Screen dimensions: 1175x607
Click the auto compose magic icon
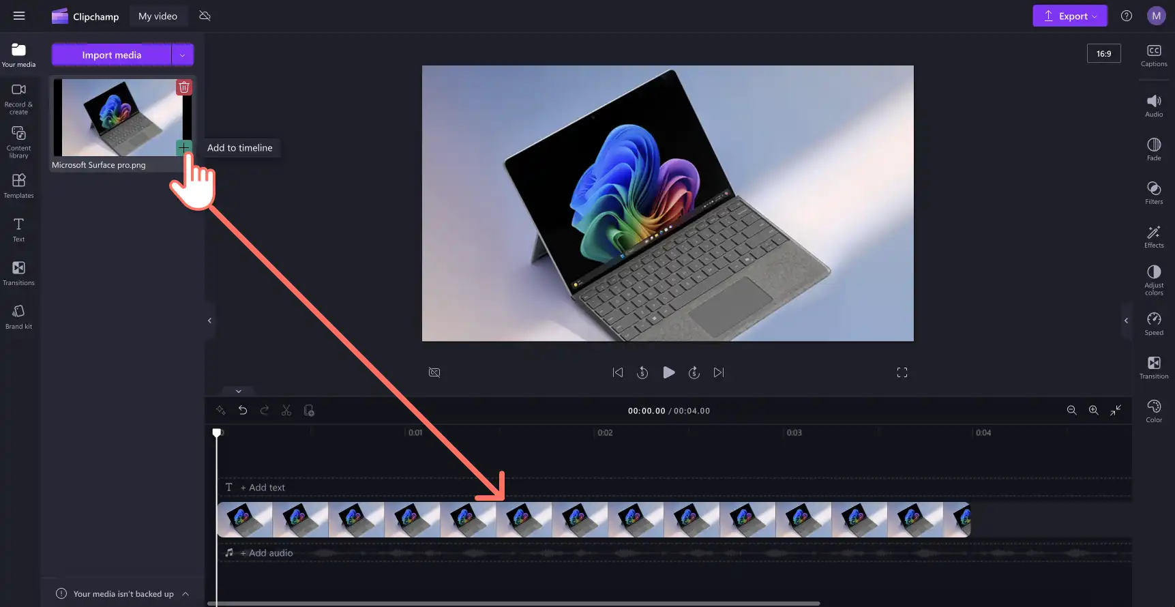tap(220, 410)
